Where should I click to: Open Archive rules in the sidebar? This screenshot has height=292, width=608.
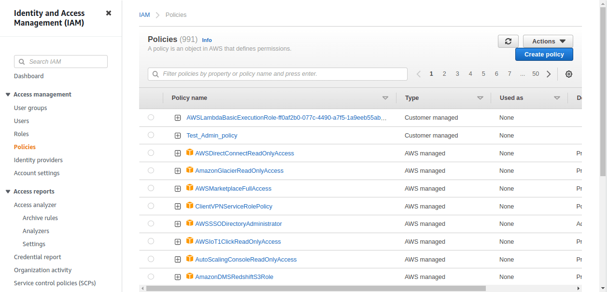point(40,218)
